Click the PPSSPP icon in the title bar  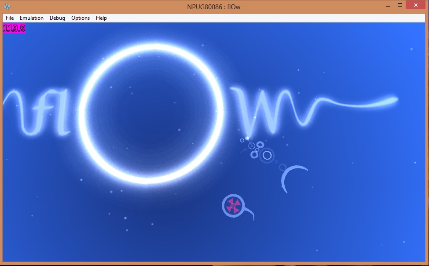pyautogui.click(x=7, y=6)
